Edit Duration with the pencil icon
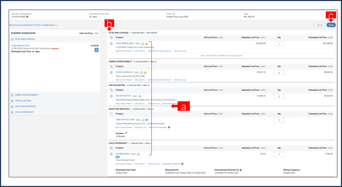 tap(126, 133)
